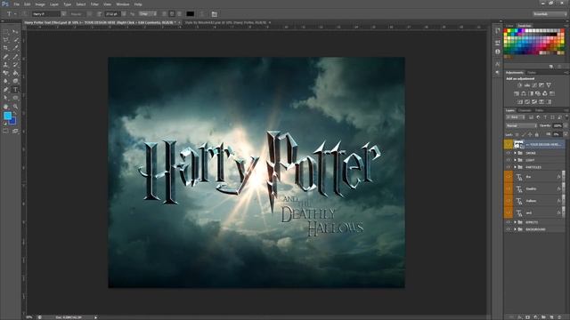The width and height of the screenshot is (570, 320).
Task: Click center text alignment in options bar
Action: tap(172, 14)
